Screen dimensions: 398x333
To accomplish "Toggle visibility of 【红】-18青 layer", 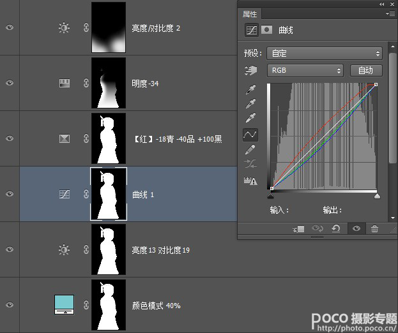I will point(10,138).
